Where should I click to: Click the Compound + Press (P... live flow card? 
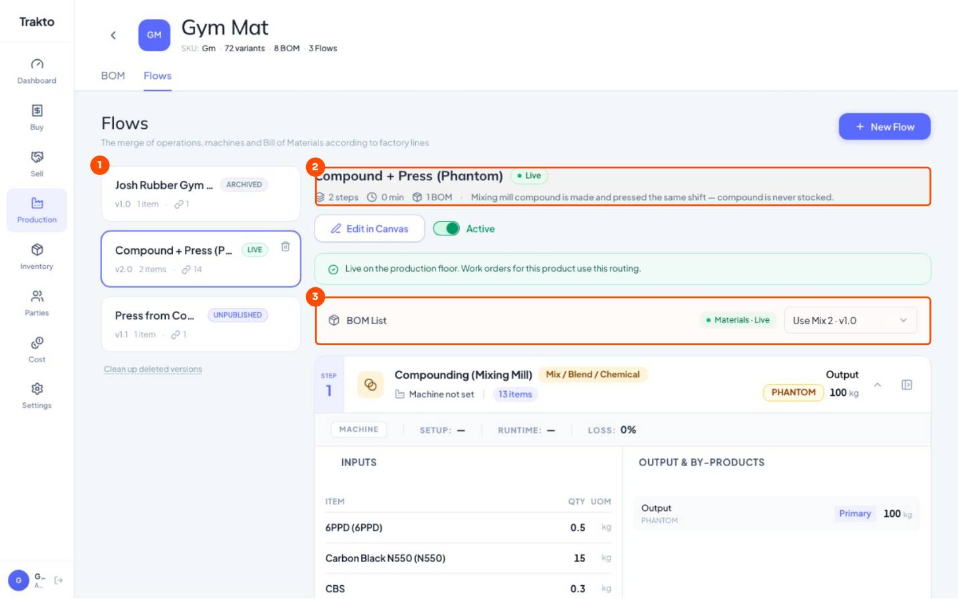[201, 259]
